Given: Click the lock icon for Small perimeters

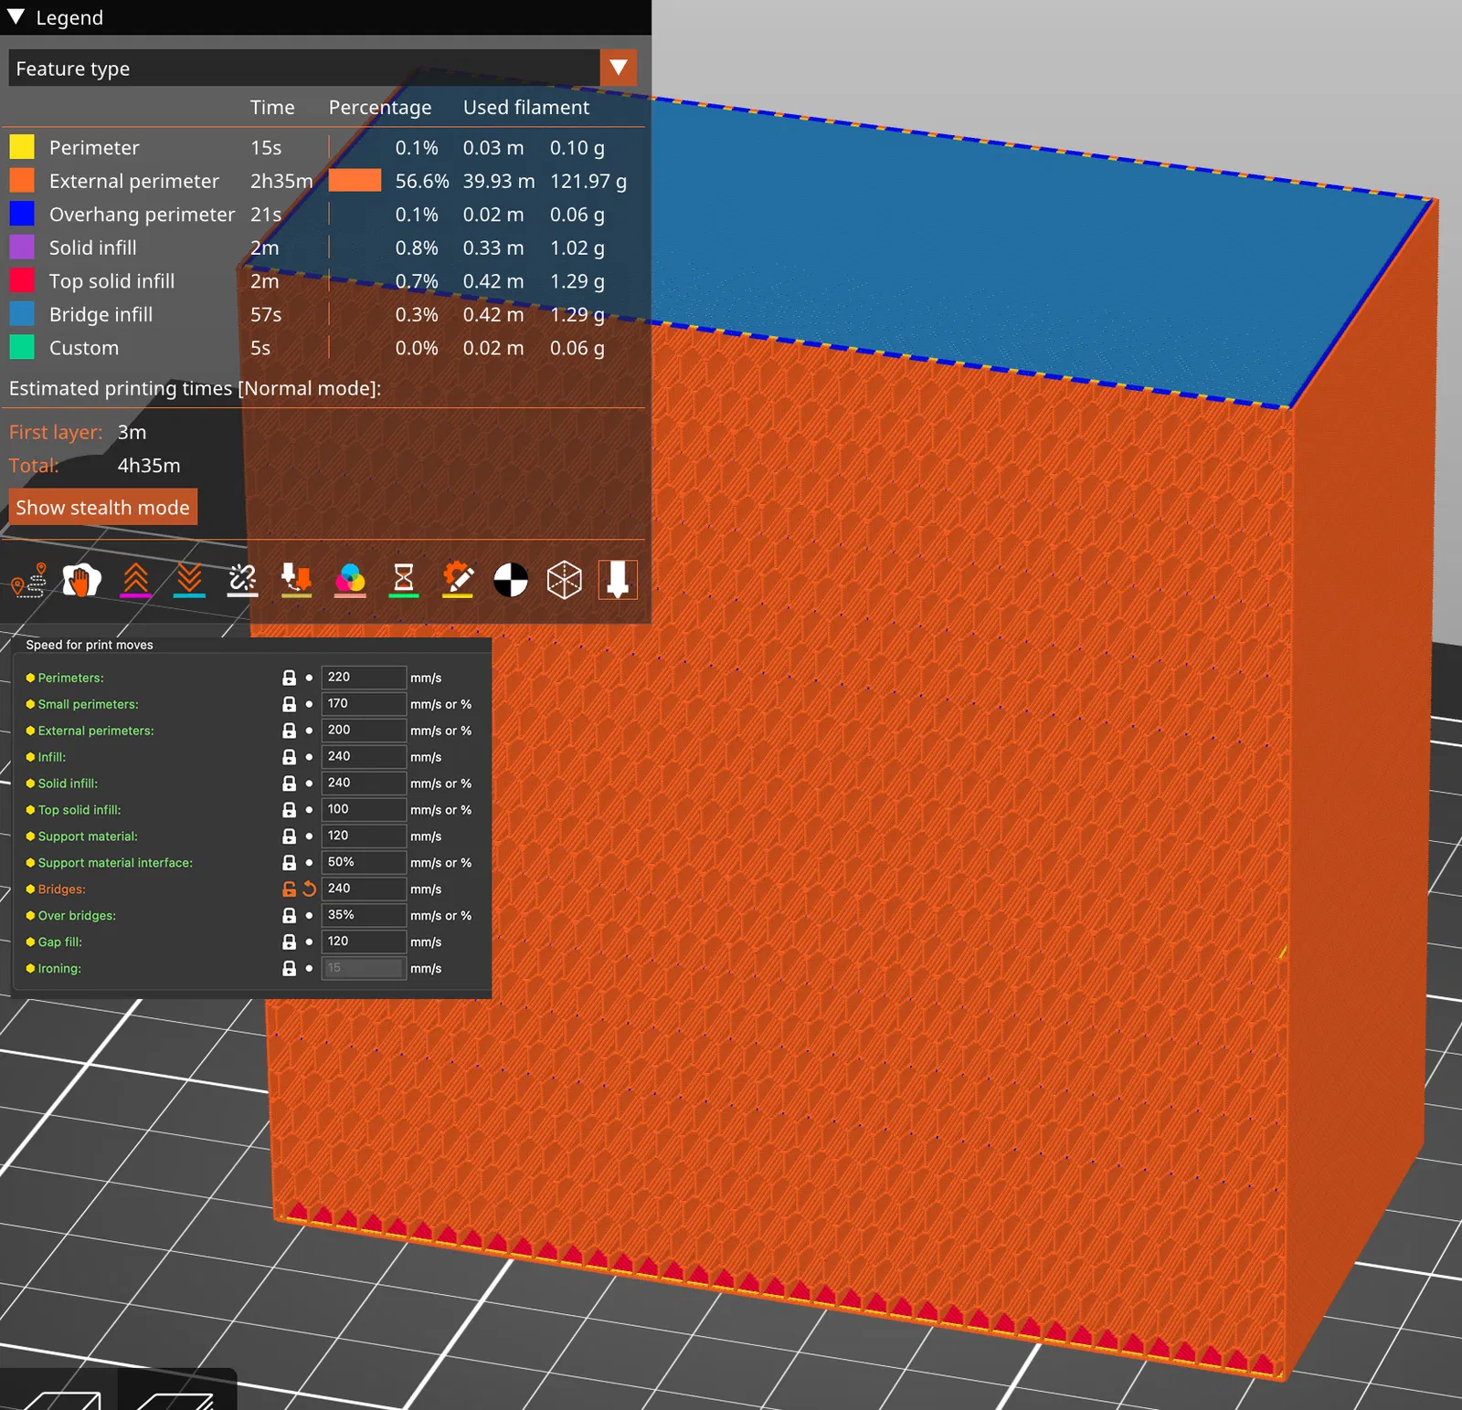Looking at the screenshot, I should coord(289,704).
